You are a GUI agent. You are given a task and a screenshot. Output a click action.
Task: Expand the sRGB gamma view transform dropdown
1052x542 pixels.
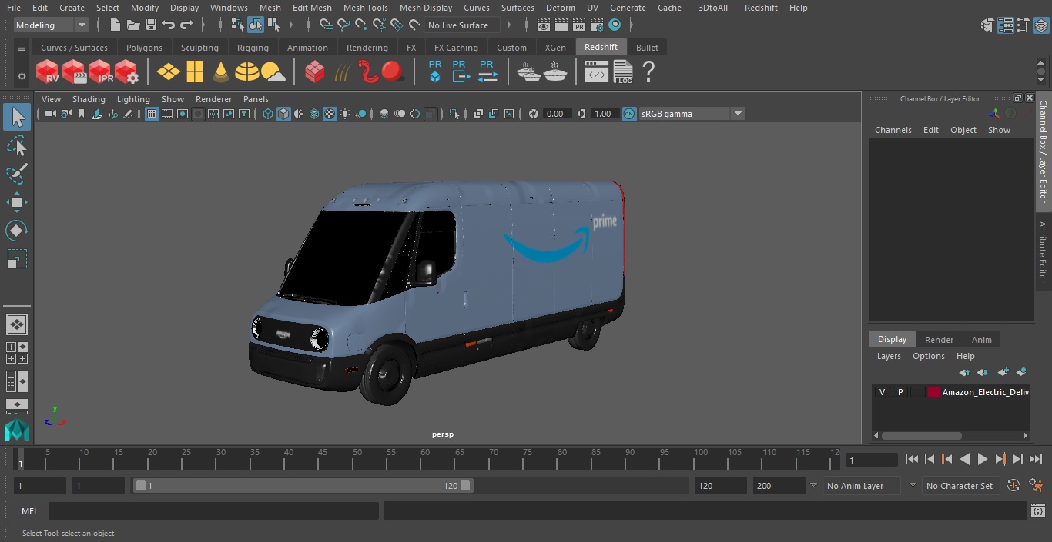737,114
